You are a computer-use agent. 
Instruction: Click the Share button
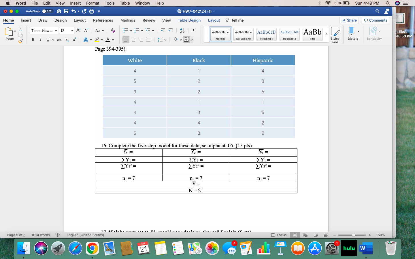349,20
